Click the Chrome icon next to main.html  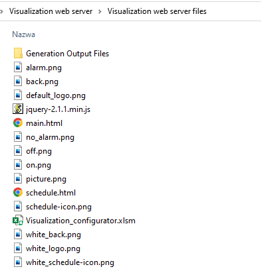(x=18, y=123)
